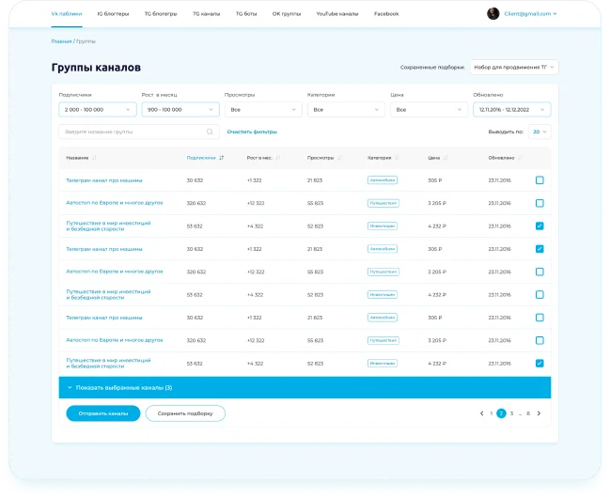Switch to the TG каналы tab
610x498 pixels.
pos(207,14)
